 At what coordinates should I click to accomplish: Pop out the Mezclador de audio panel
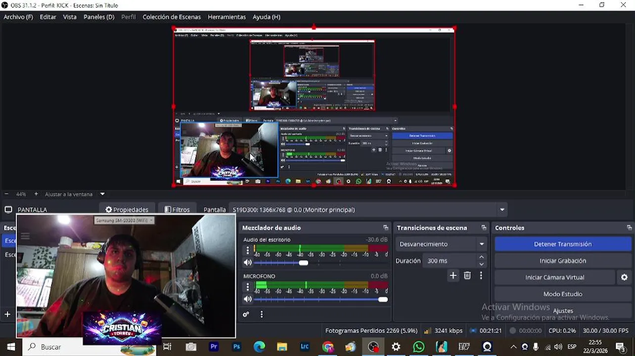point(386,227)
